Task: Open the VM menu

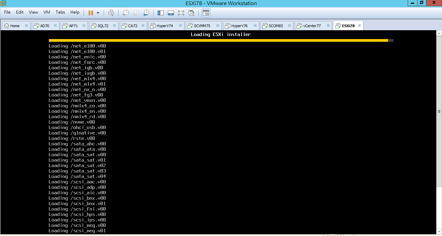Action: pyautogui.click(x=47, y=12)
